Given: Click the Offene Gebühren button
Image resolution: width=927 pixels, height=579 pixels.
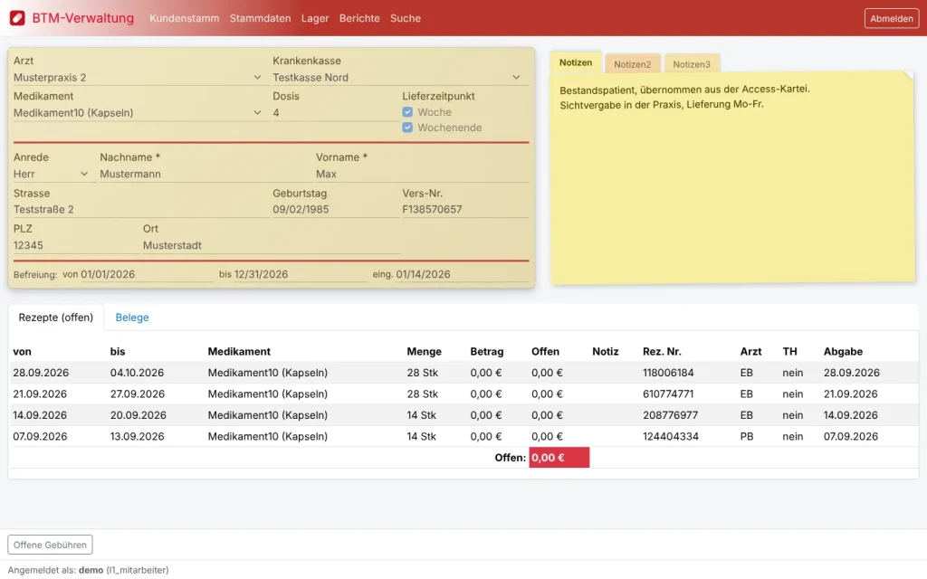Looking at the screenshot, I should pyautogui.click(x=51, y=545).
